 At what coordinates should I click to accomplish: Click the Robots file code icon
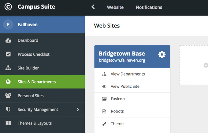tap(104, 111)
